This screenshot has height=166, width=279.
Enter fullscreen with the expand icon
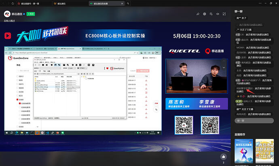(224, 14)
